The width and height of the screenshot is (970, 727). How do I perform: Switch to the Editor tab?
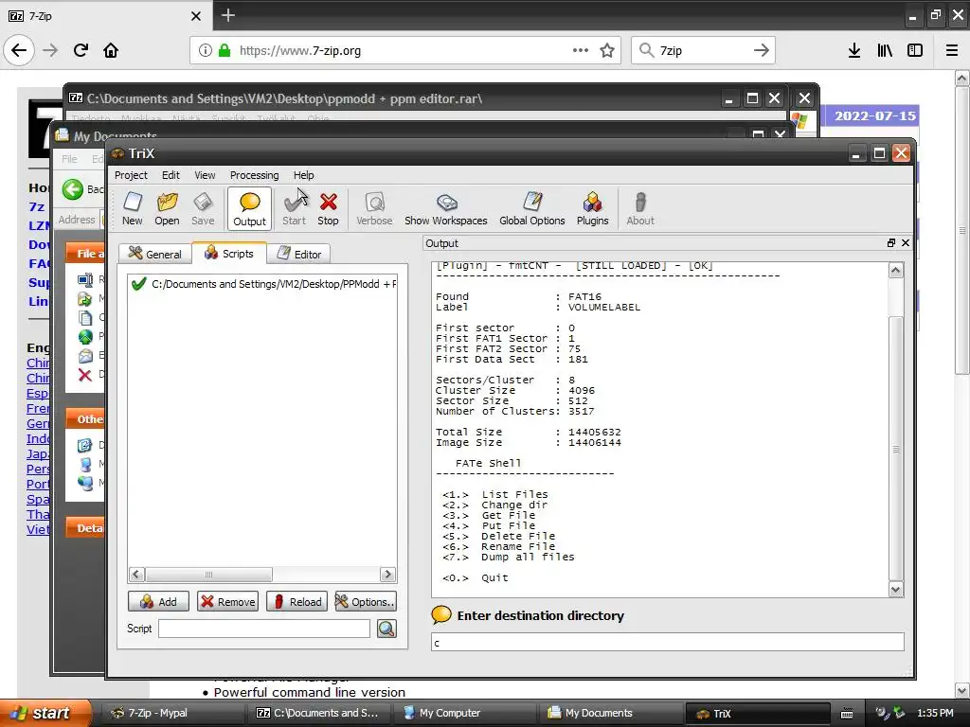298,254
